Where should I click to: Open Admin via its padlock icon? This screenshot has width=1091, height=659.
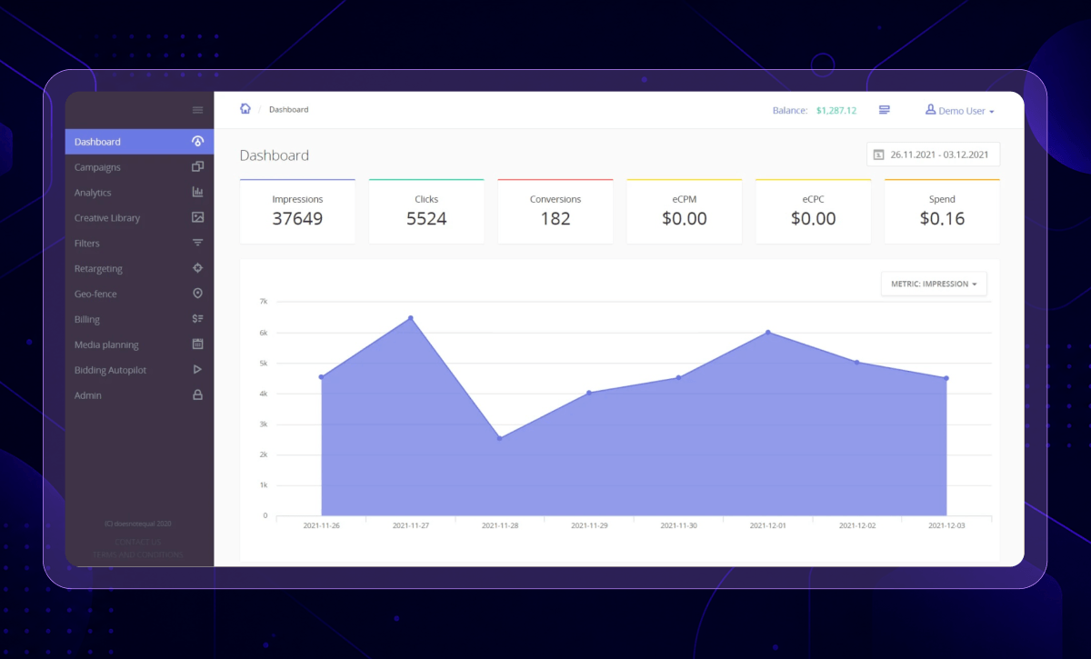pos(197,395)
